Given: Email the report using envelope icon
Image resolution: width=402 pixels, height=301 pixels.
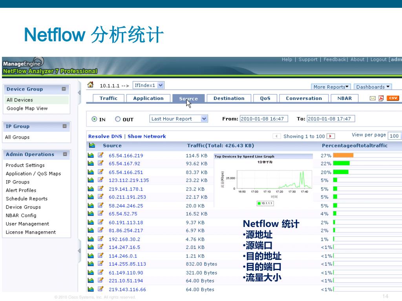Looking at the screenshot, I should 373,98.
